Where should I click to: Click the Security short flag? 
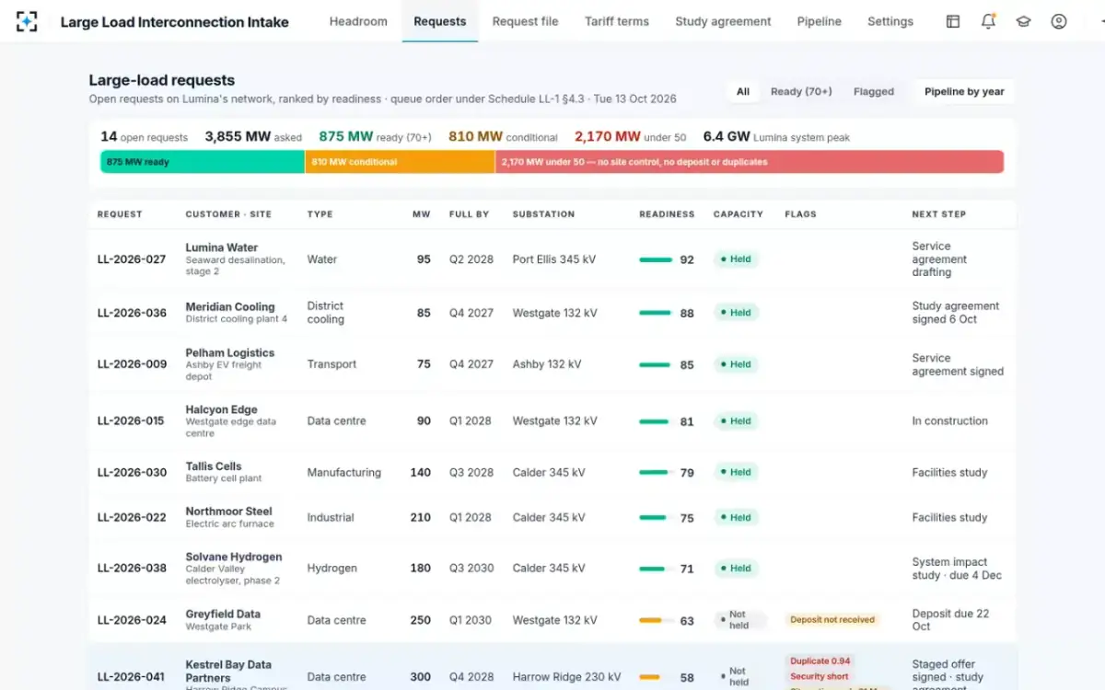(820, 676)
